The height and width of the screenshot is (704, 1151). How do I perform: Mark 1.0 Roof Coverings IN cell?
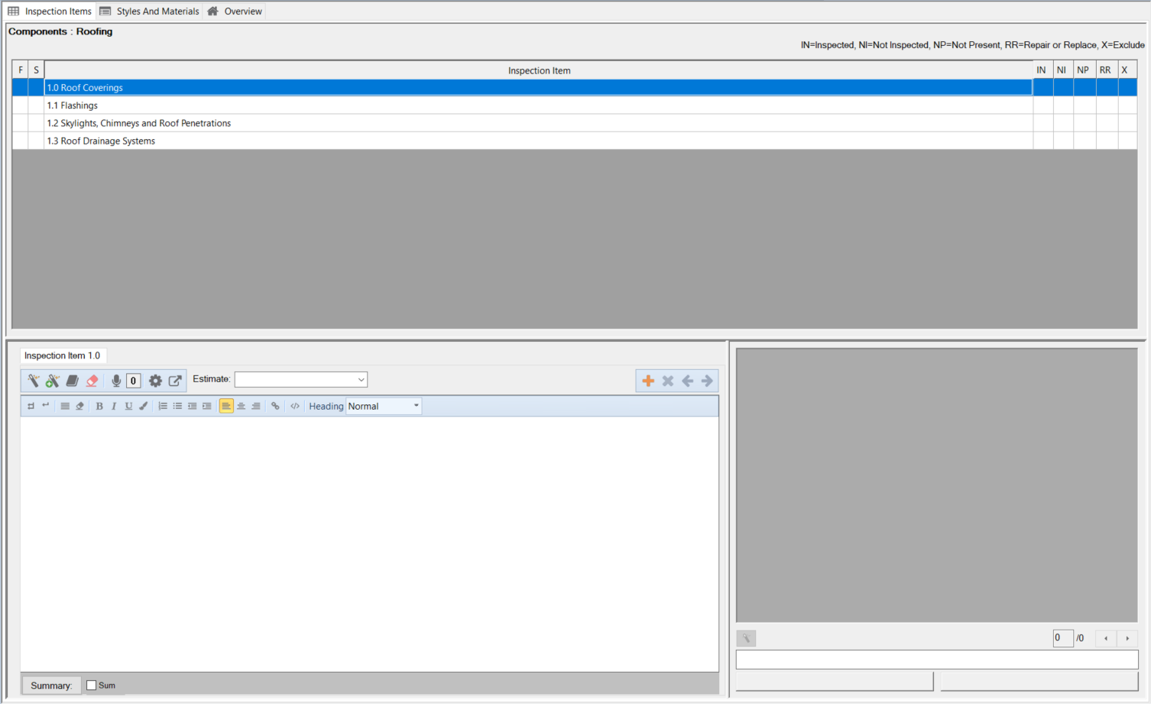tap(1042, 88)
